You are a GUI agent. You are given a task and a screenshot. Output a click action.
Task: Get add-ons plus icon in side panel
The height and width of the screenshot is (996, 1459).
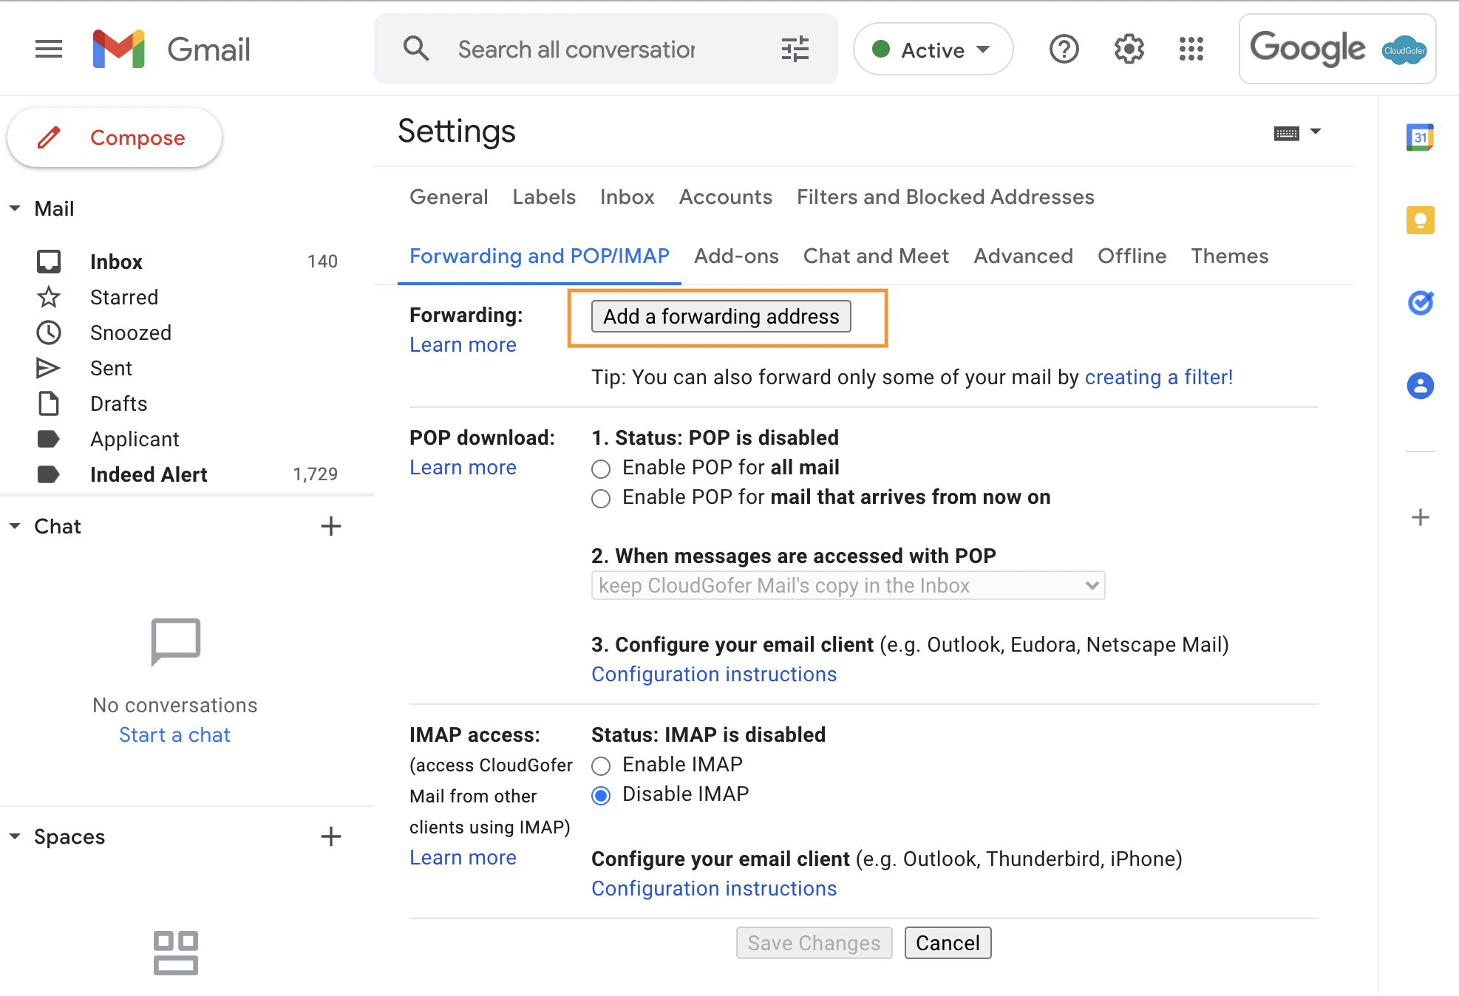point(1420,517)
